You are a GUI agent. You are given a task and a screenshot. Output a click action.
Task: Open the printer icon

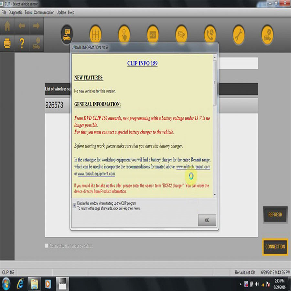tap(7, 43)
